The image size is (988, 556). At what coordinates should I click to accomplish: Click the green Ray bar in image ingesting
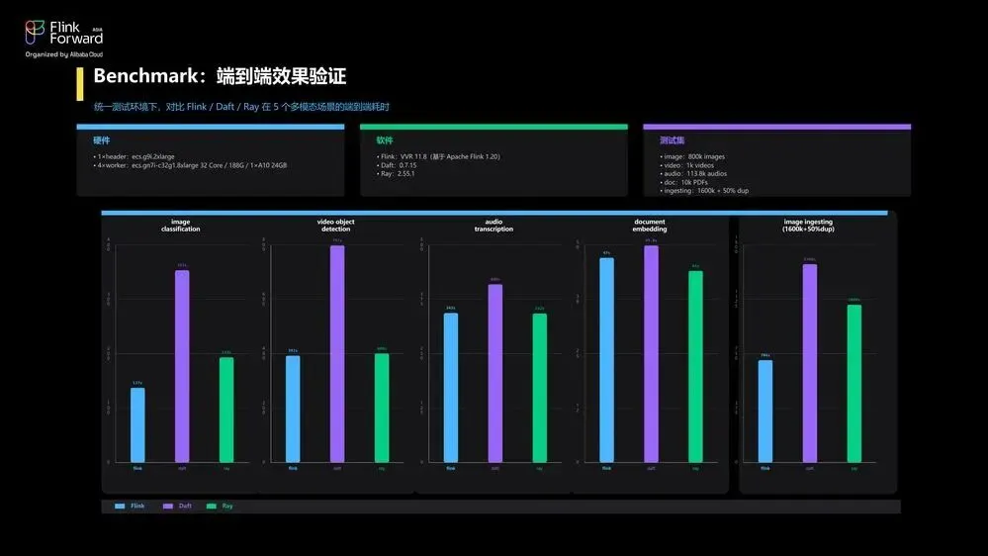point(854,384)
